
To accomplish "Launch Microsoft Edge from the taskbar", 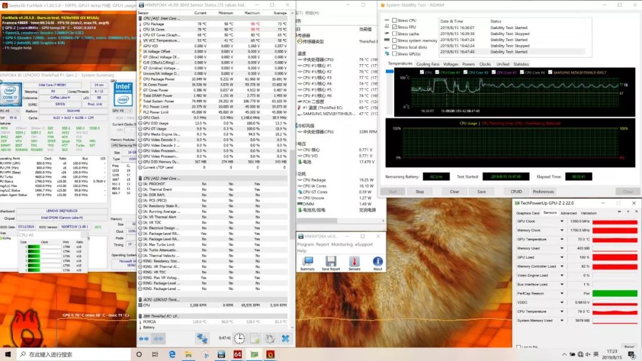I will [x=172, y=354].
